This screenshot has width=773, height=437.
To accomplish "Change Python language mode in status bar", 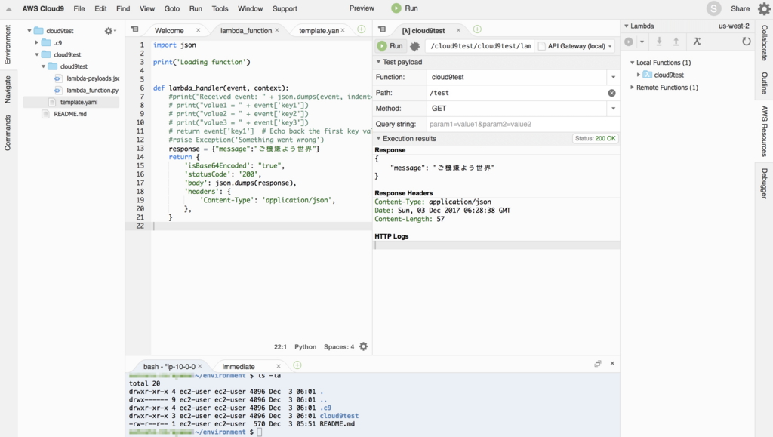I will (305, 347).
